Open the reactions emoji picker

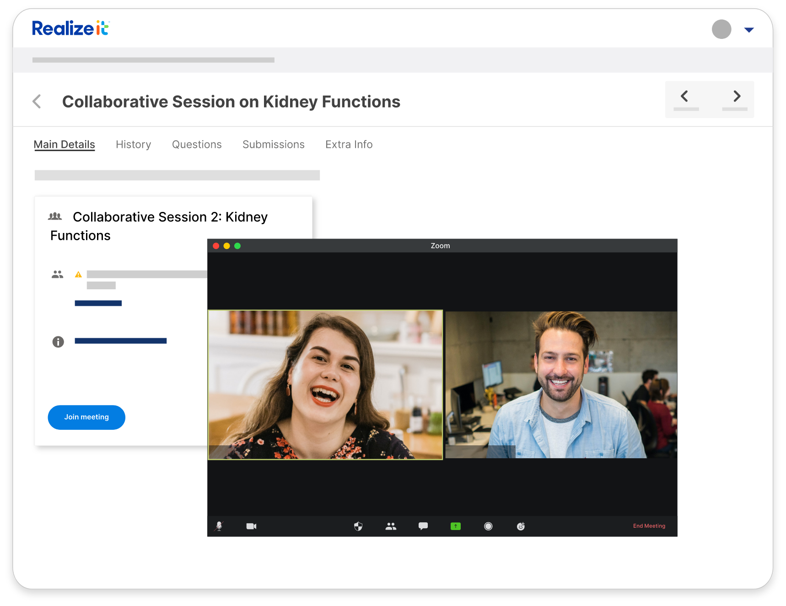coord(521,526)
